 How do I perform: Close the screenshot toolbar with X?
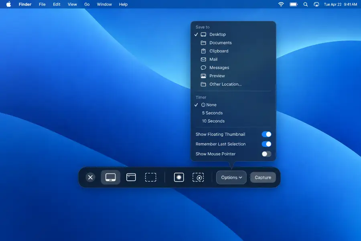(x=91, y=178)
